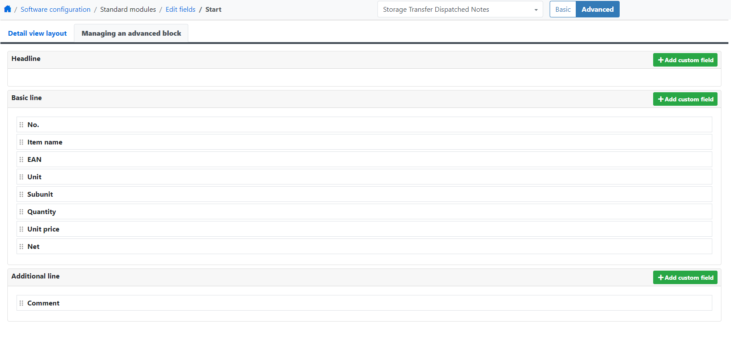This screenshot has width=731, height=352.
Task: Select the EAN field row
Action: coord(364,159)
